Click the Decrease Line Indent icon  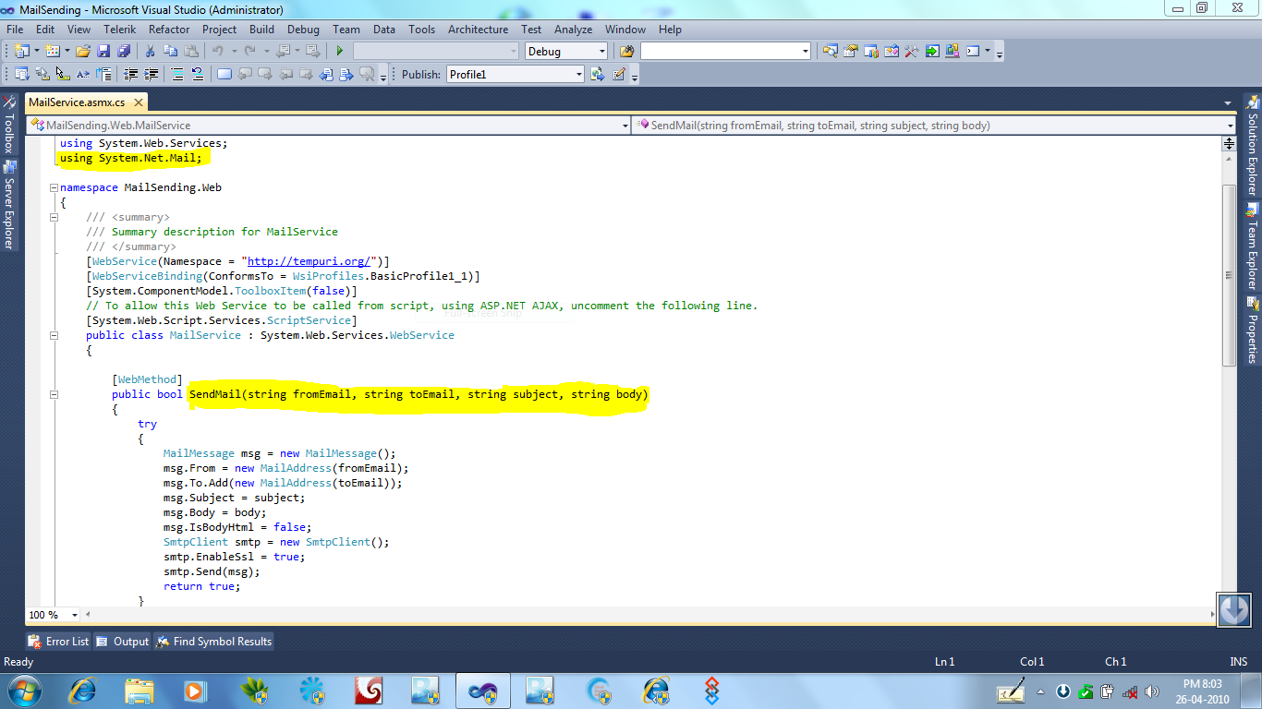coord(130,75)
